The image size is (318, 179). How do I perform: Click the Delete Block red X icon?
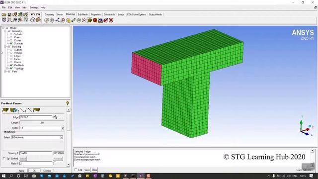111,20
